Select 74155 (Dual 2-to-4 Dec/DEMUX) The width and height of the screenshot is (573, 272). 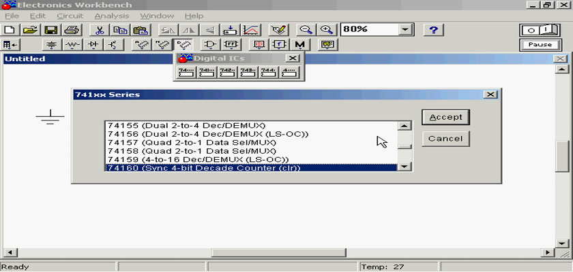point(251,126)
